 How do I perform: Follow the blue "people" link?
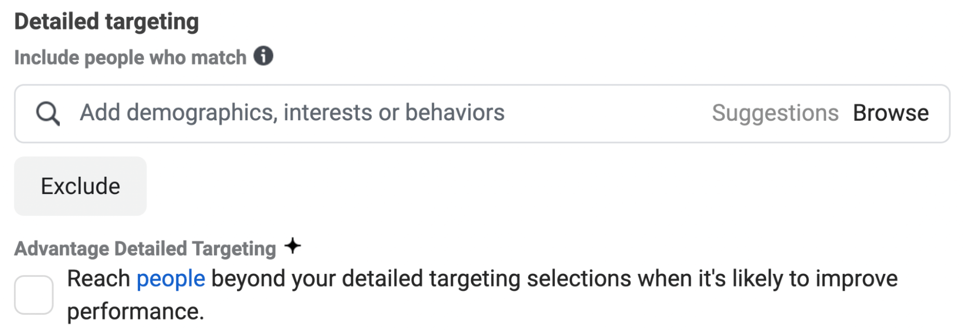click(x=171, y=279)
